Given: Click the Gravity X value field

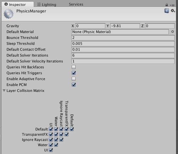Looking at the screenshot, I should pyautogui.click(x=90, y=26).
